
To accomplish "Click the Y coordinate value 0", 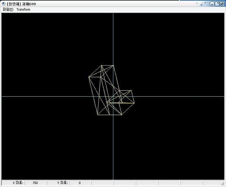I will (80, 183).
